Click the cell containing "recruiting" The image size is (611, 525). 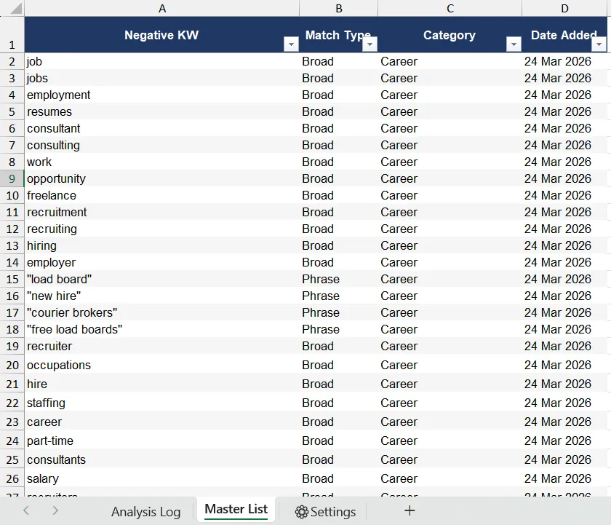tap(162, 229)
